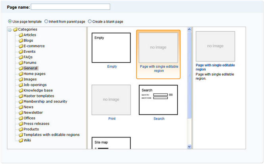Select the highlighted General category
Screen dimensions: 264x164
(x=31, y=68)
